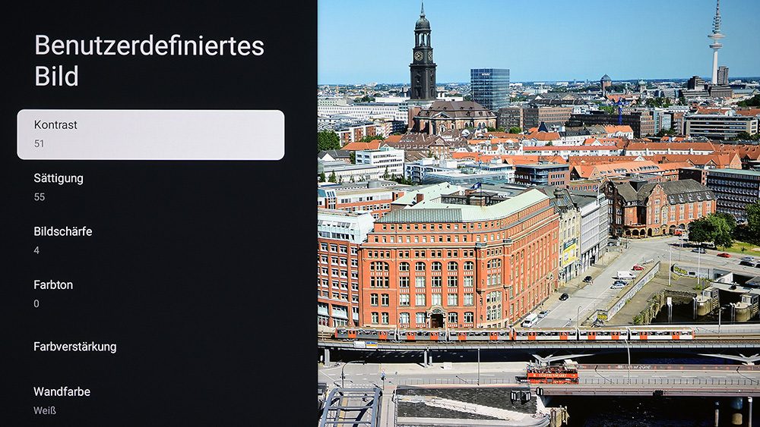Choose the Farbton menu entry

tap(150, 294)
